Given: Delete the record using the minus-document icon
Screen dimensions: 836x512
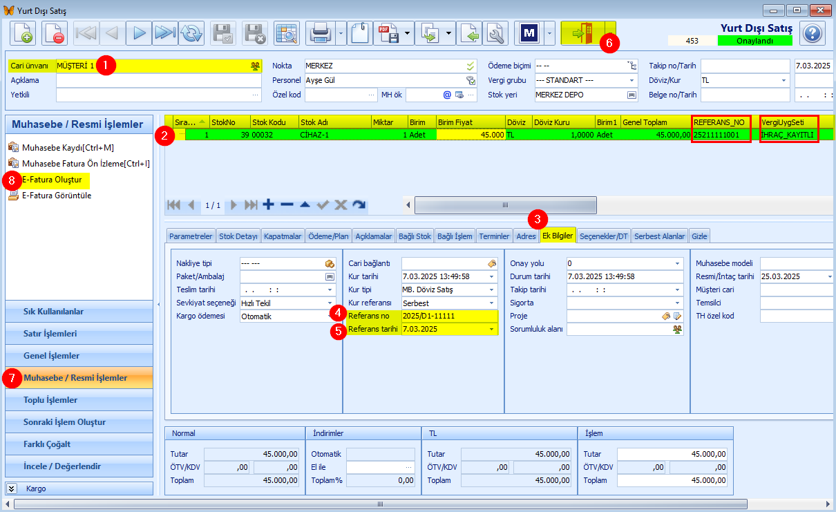Looking at the screenshot, I should point(54,32).
